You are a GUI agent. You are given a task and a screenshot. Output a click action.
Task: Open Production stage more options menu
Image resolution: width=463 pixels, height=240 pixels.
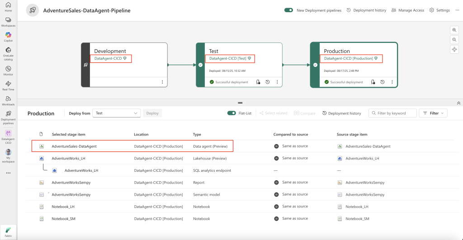tap(392, 82)
